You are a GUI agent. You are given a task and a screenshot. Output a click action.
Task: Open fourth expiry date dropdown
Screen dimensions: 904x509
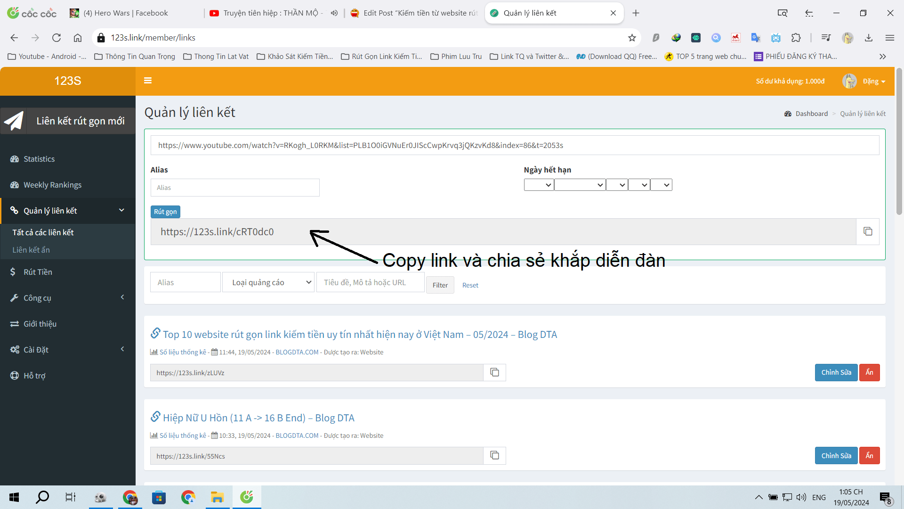[639, 185]
